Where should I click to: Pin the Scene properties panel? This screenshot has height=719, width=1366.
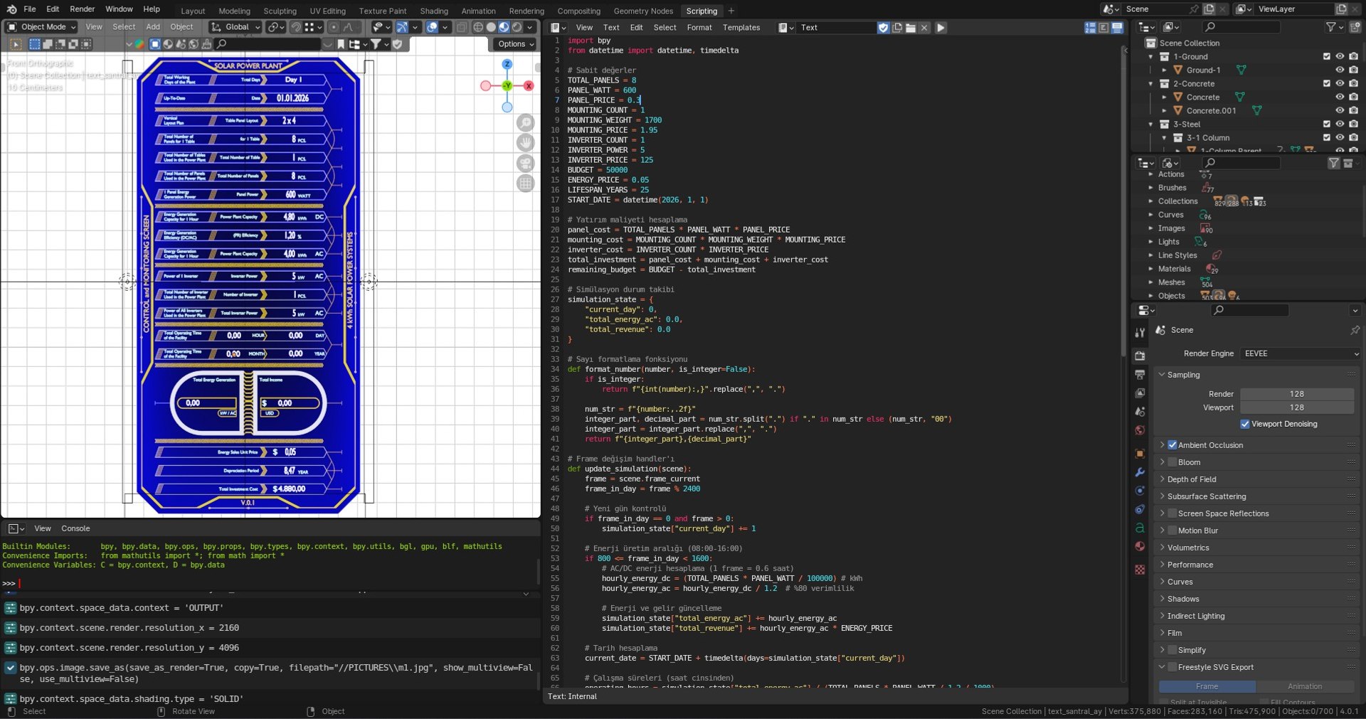(1355, 330)
